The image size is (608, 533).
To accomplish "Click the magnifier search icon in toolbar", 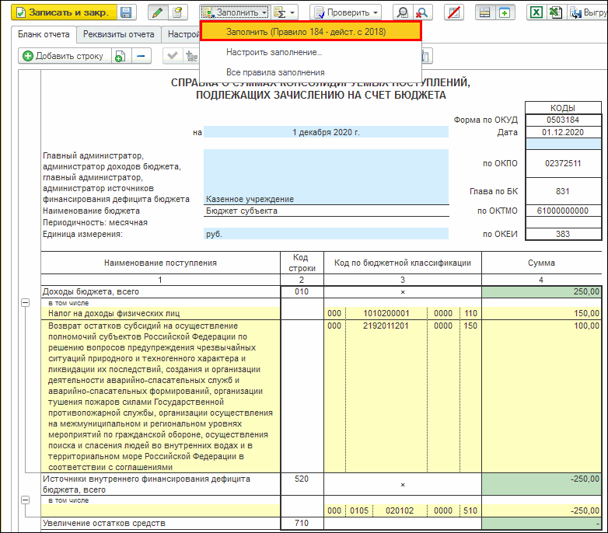I will tap(402, 12).
